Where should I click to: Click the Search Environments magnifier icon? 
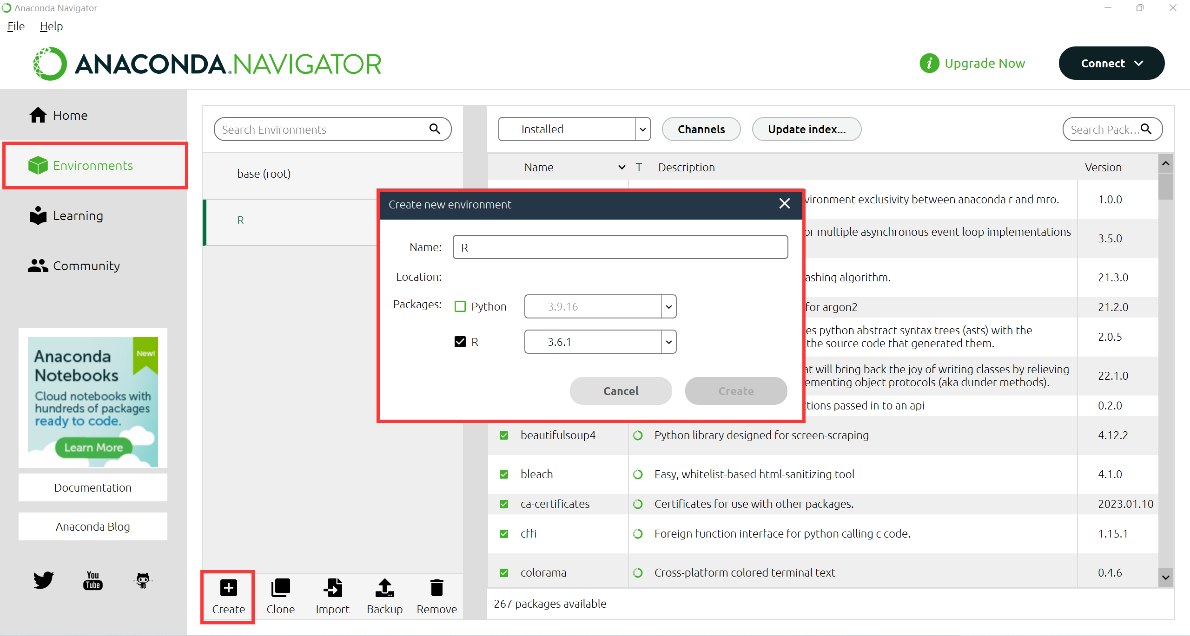point(435,129)
